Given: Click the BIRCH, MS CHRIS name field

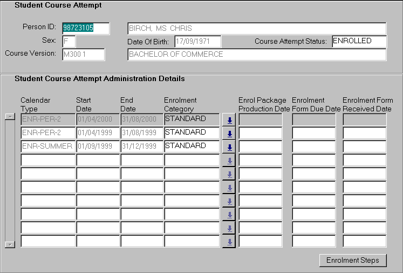Looking at the screenshot, I should point(256,29).
